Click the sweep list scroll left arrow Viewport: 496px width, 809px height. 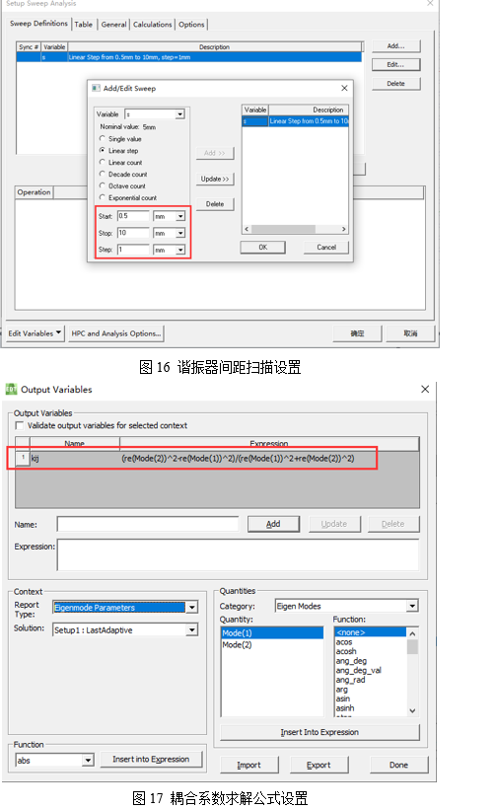tap(247, 229)
